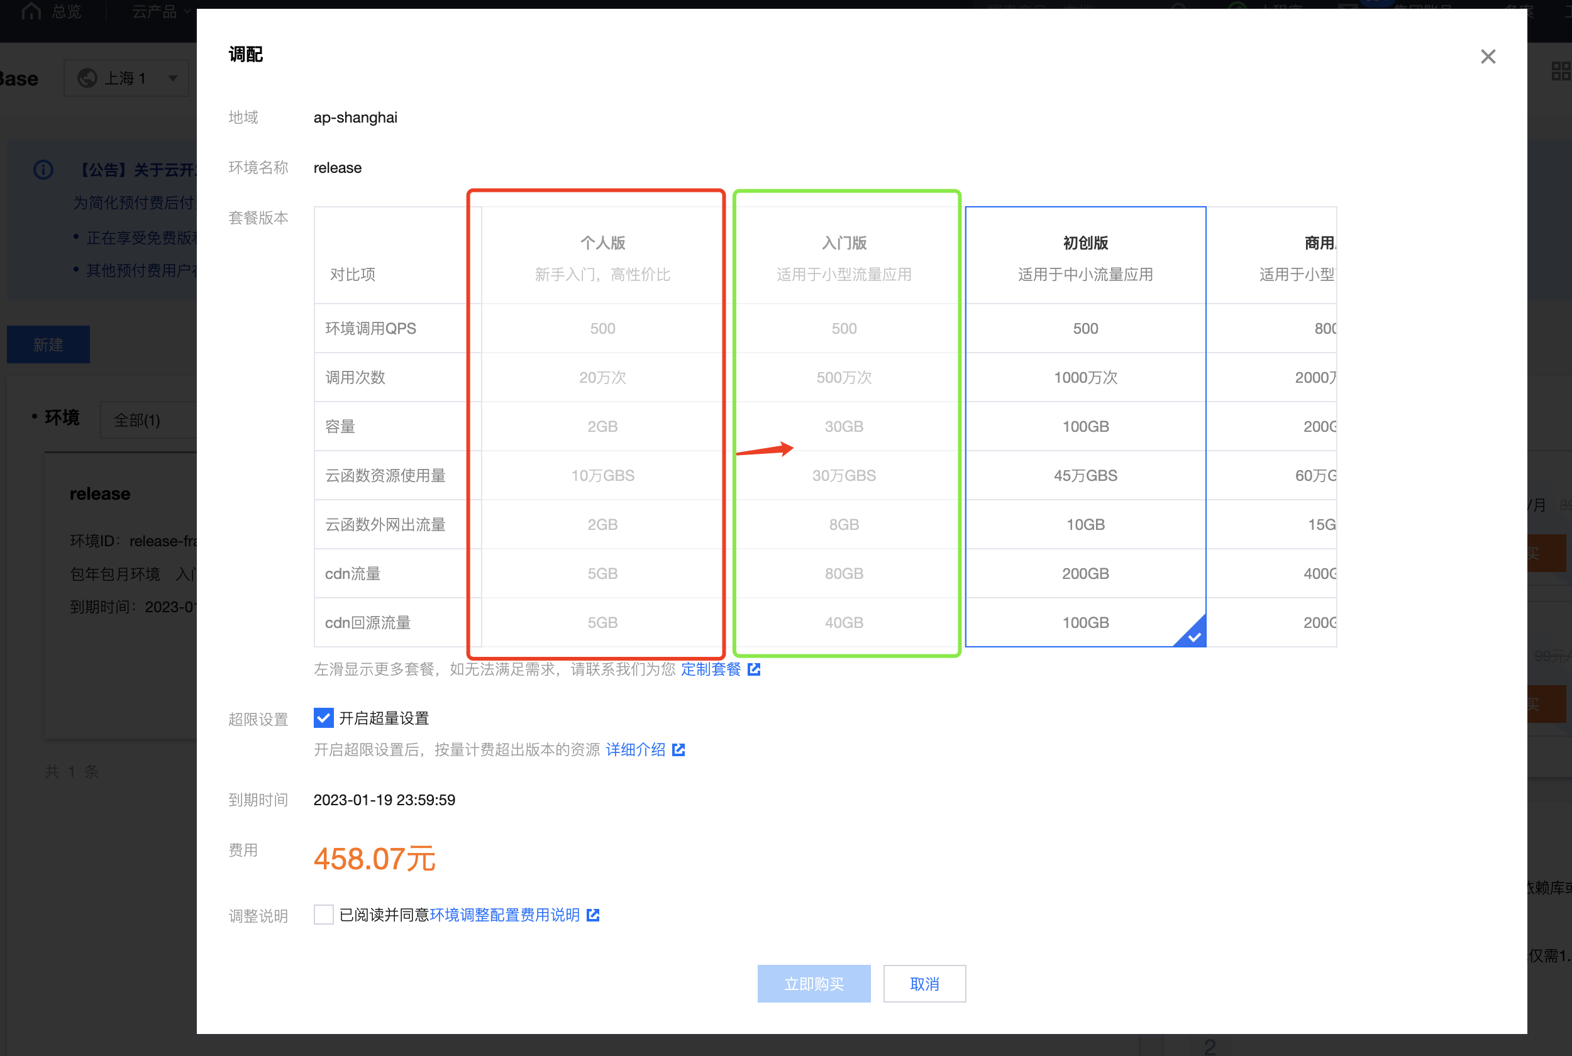The height and width of the screenshot is (1056, 1572).
Task: Open the 环境调整配置费用说明 link
Action: tap(504, 915)
